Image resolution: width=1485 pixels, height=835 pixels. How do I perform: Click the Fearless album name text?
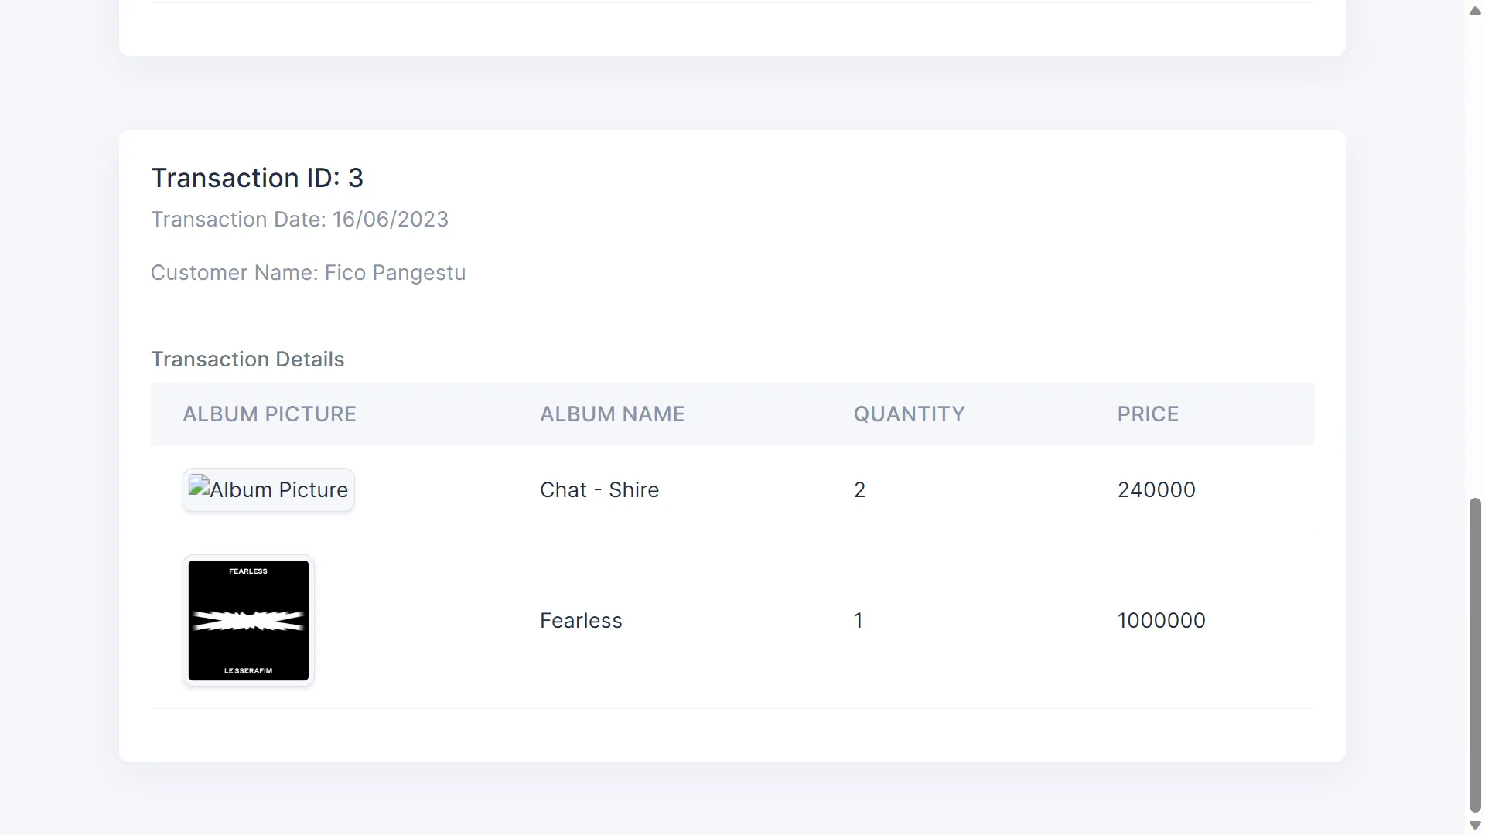(581, 621)
